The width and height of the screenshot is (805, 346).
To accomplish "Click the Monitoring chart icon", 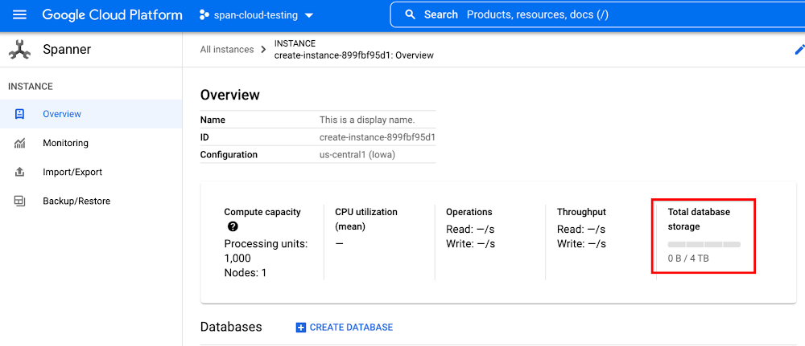I will pos(20,143).
